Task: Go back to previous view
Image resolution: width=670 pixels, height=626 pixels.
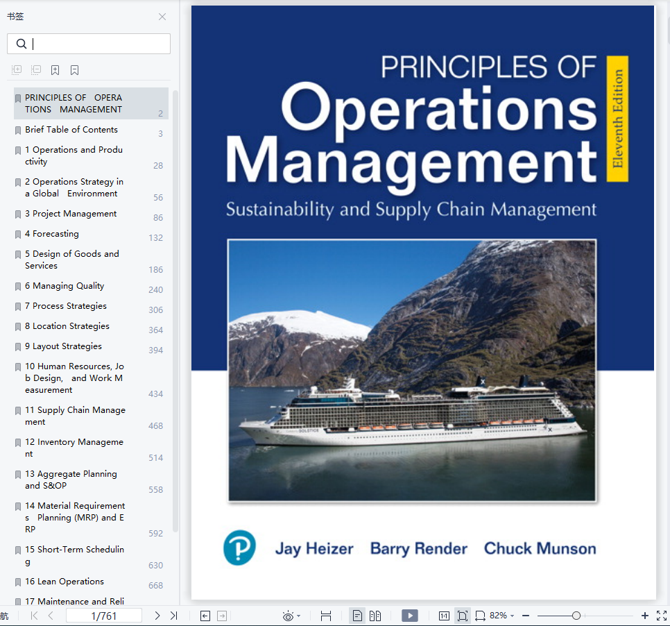Action: tap(205, 616)
